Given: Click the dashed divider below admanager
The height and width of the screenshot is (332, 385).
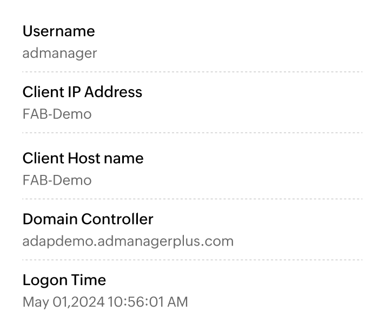Looking at the screenshot, I should coord(192,71).
